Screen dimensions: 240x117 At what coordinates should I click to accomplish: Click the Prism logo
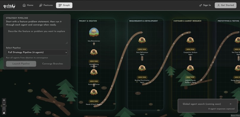point(9,6)
